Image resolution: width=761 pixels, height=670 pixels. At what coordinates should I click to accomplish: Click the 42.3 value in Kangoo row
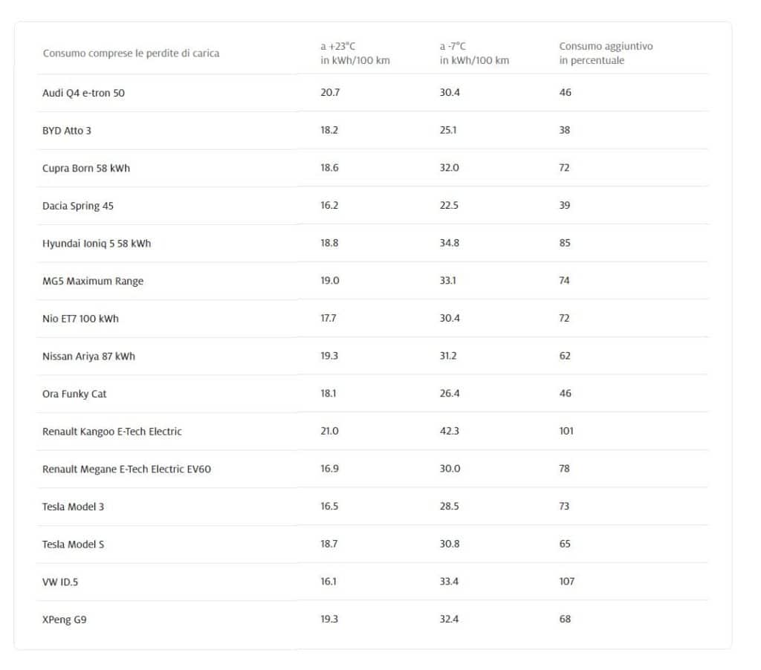(450, 431)
